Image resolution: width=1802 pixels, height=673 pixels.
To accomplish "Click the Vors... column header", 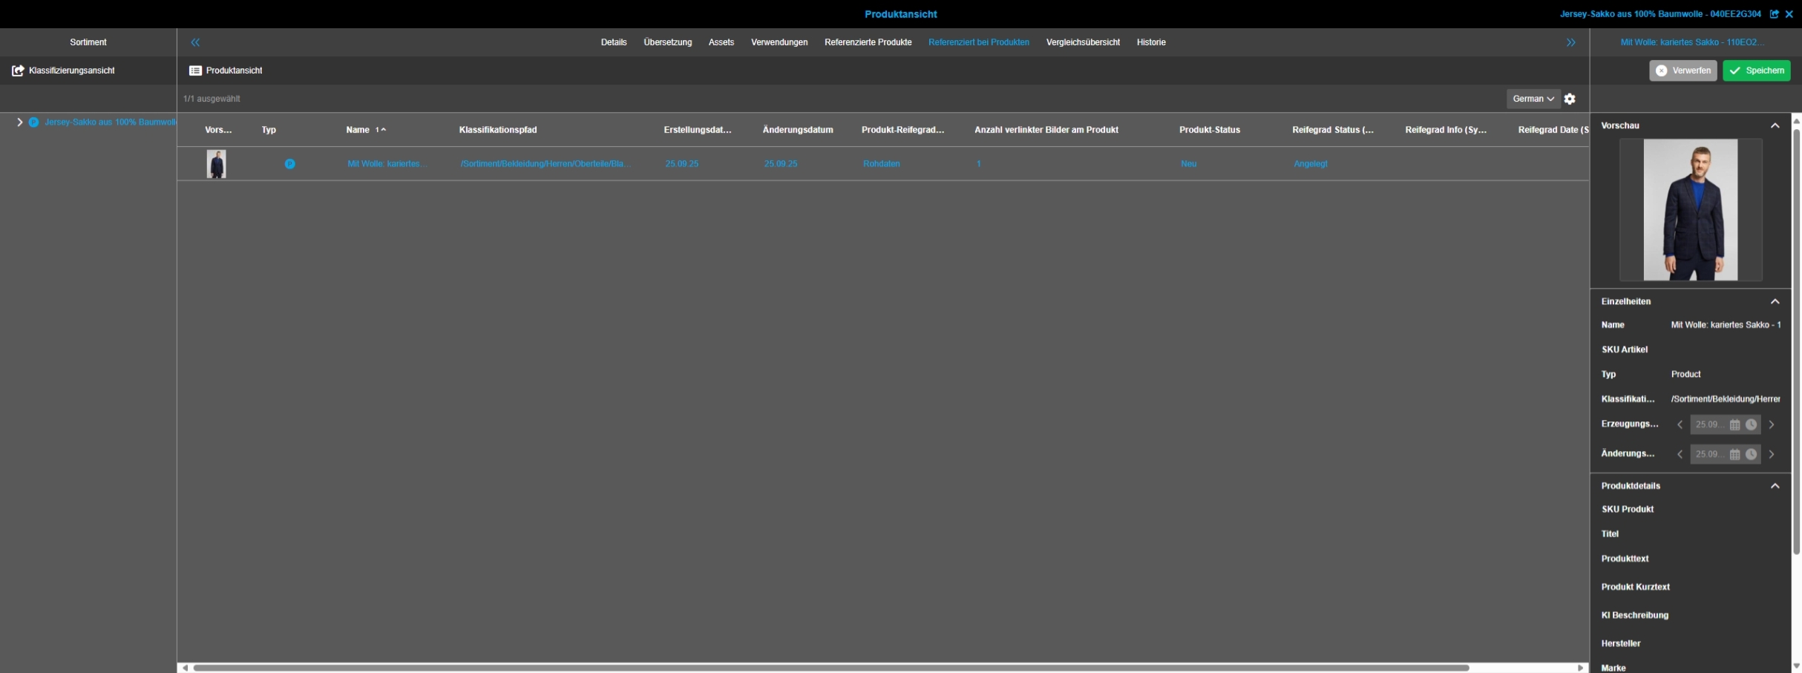I will coord(218,130).
